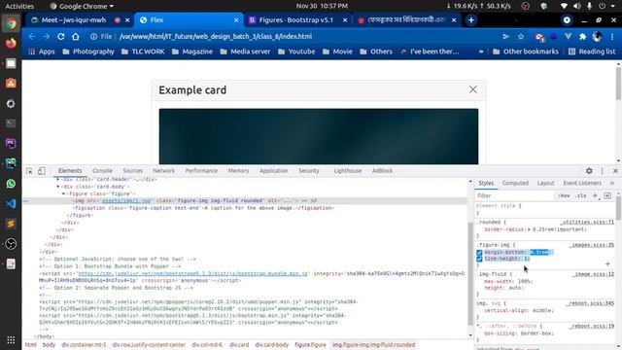
Task: Toggle the computed styles sidebar icon in Styles
Action: (x=607, y=195)
